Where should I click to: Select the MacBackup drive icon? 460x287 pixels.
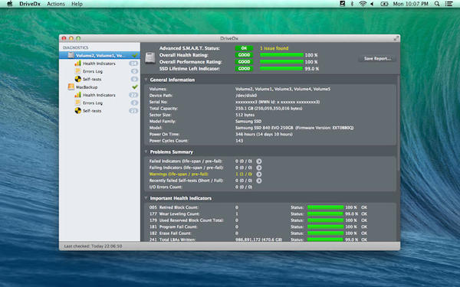pos(71,87)
